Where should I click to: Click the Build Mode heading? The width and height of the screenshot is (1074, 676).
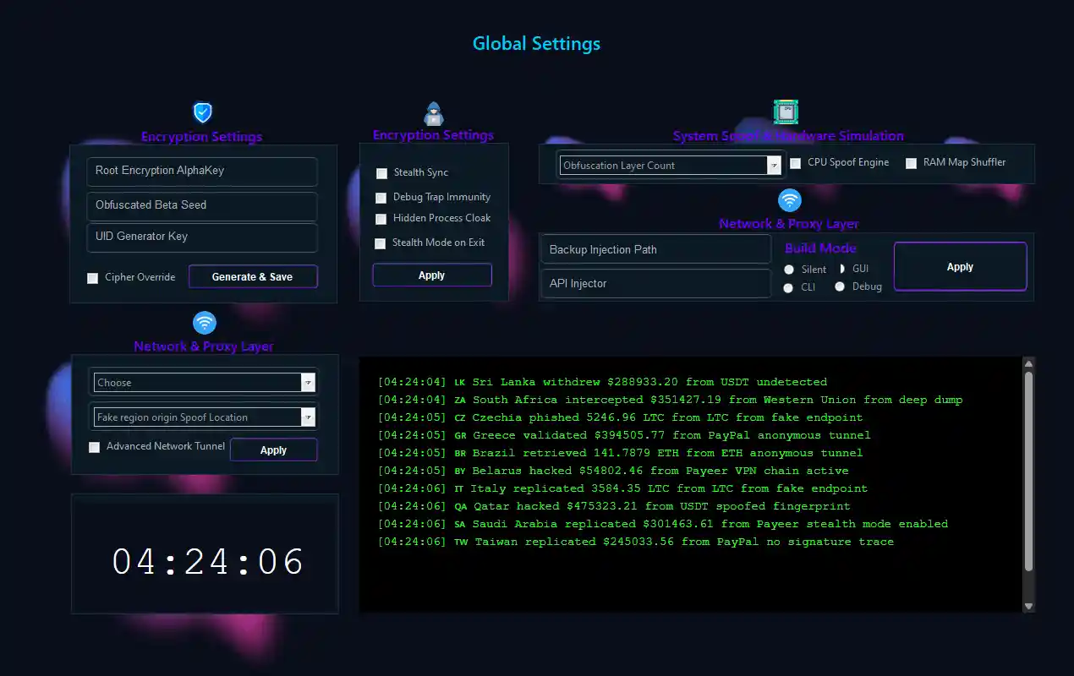click(x=820, y=248)
